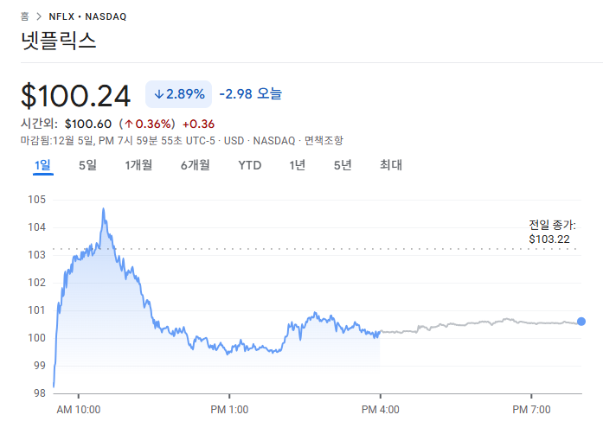This screenshot has height=434, width=603.
Task: Go to the 홈 breadcrumb link
Action: tap(25, 16)
